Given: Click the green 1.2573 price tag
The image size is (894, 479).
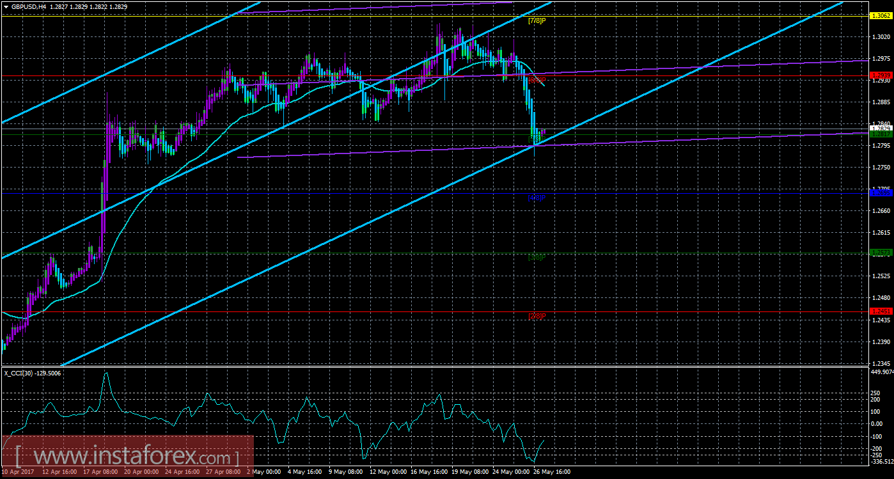Looking at the screenshot, I should click(x=881, y=252).
